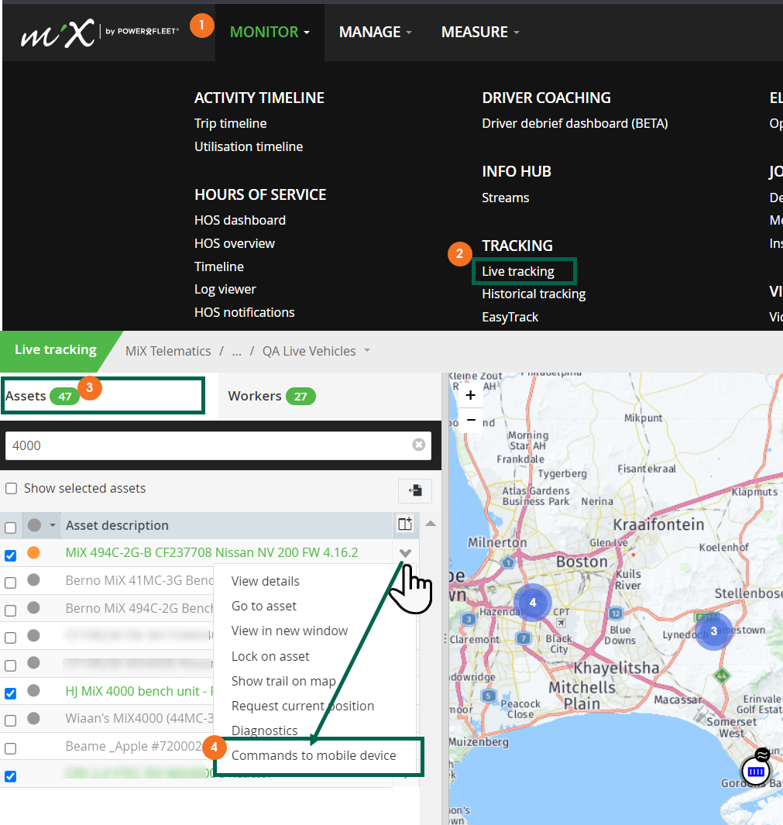783x825 pixels.
Task: Click the blue widget icon on map corner
Action: coord(756,772)
